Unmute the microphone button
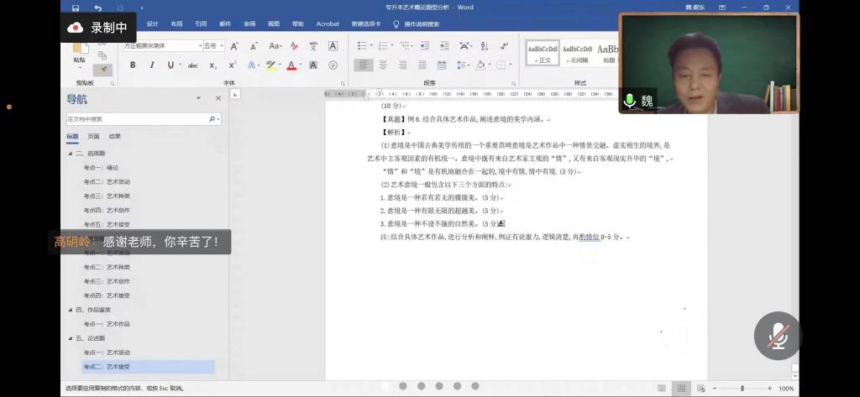 tap(777, 336)
